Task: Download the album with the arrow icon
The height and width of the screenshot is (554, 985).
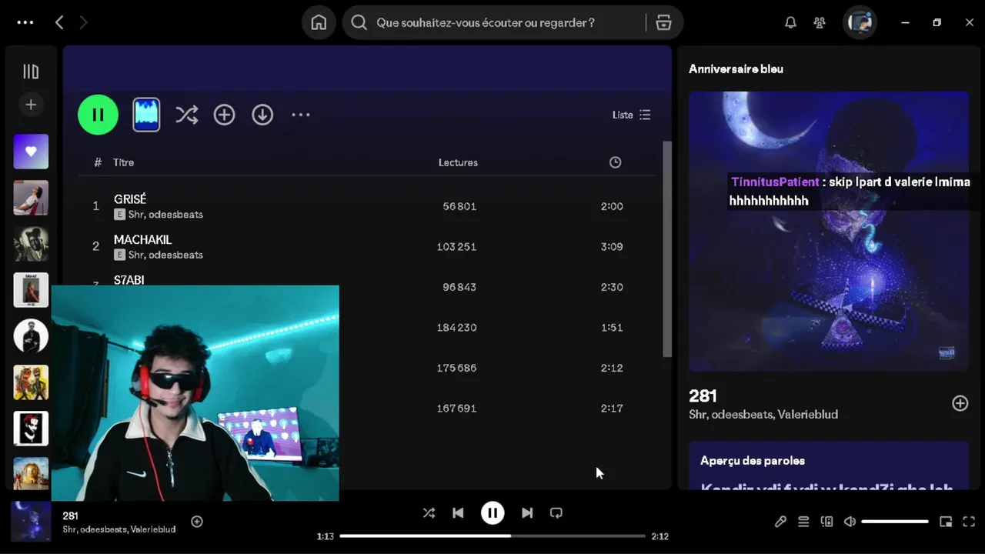Action: (x=262, y=115)
